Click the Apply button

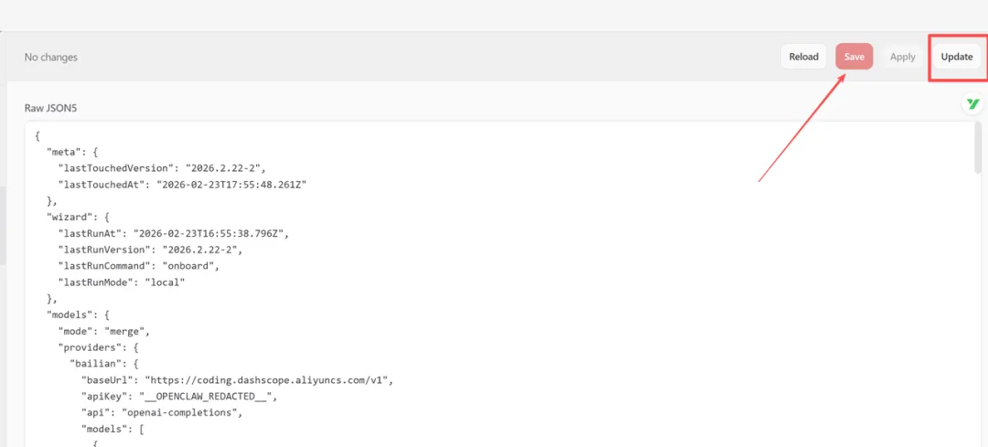pos(902,57)
